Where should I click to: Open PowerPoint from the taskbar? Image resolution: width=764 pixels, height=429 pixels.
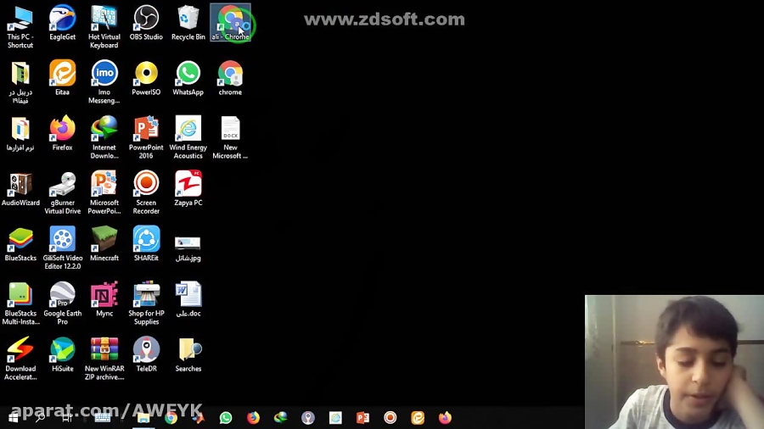pos(363,418)
